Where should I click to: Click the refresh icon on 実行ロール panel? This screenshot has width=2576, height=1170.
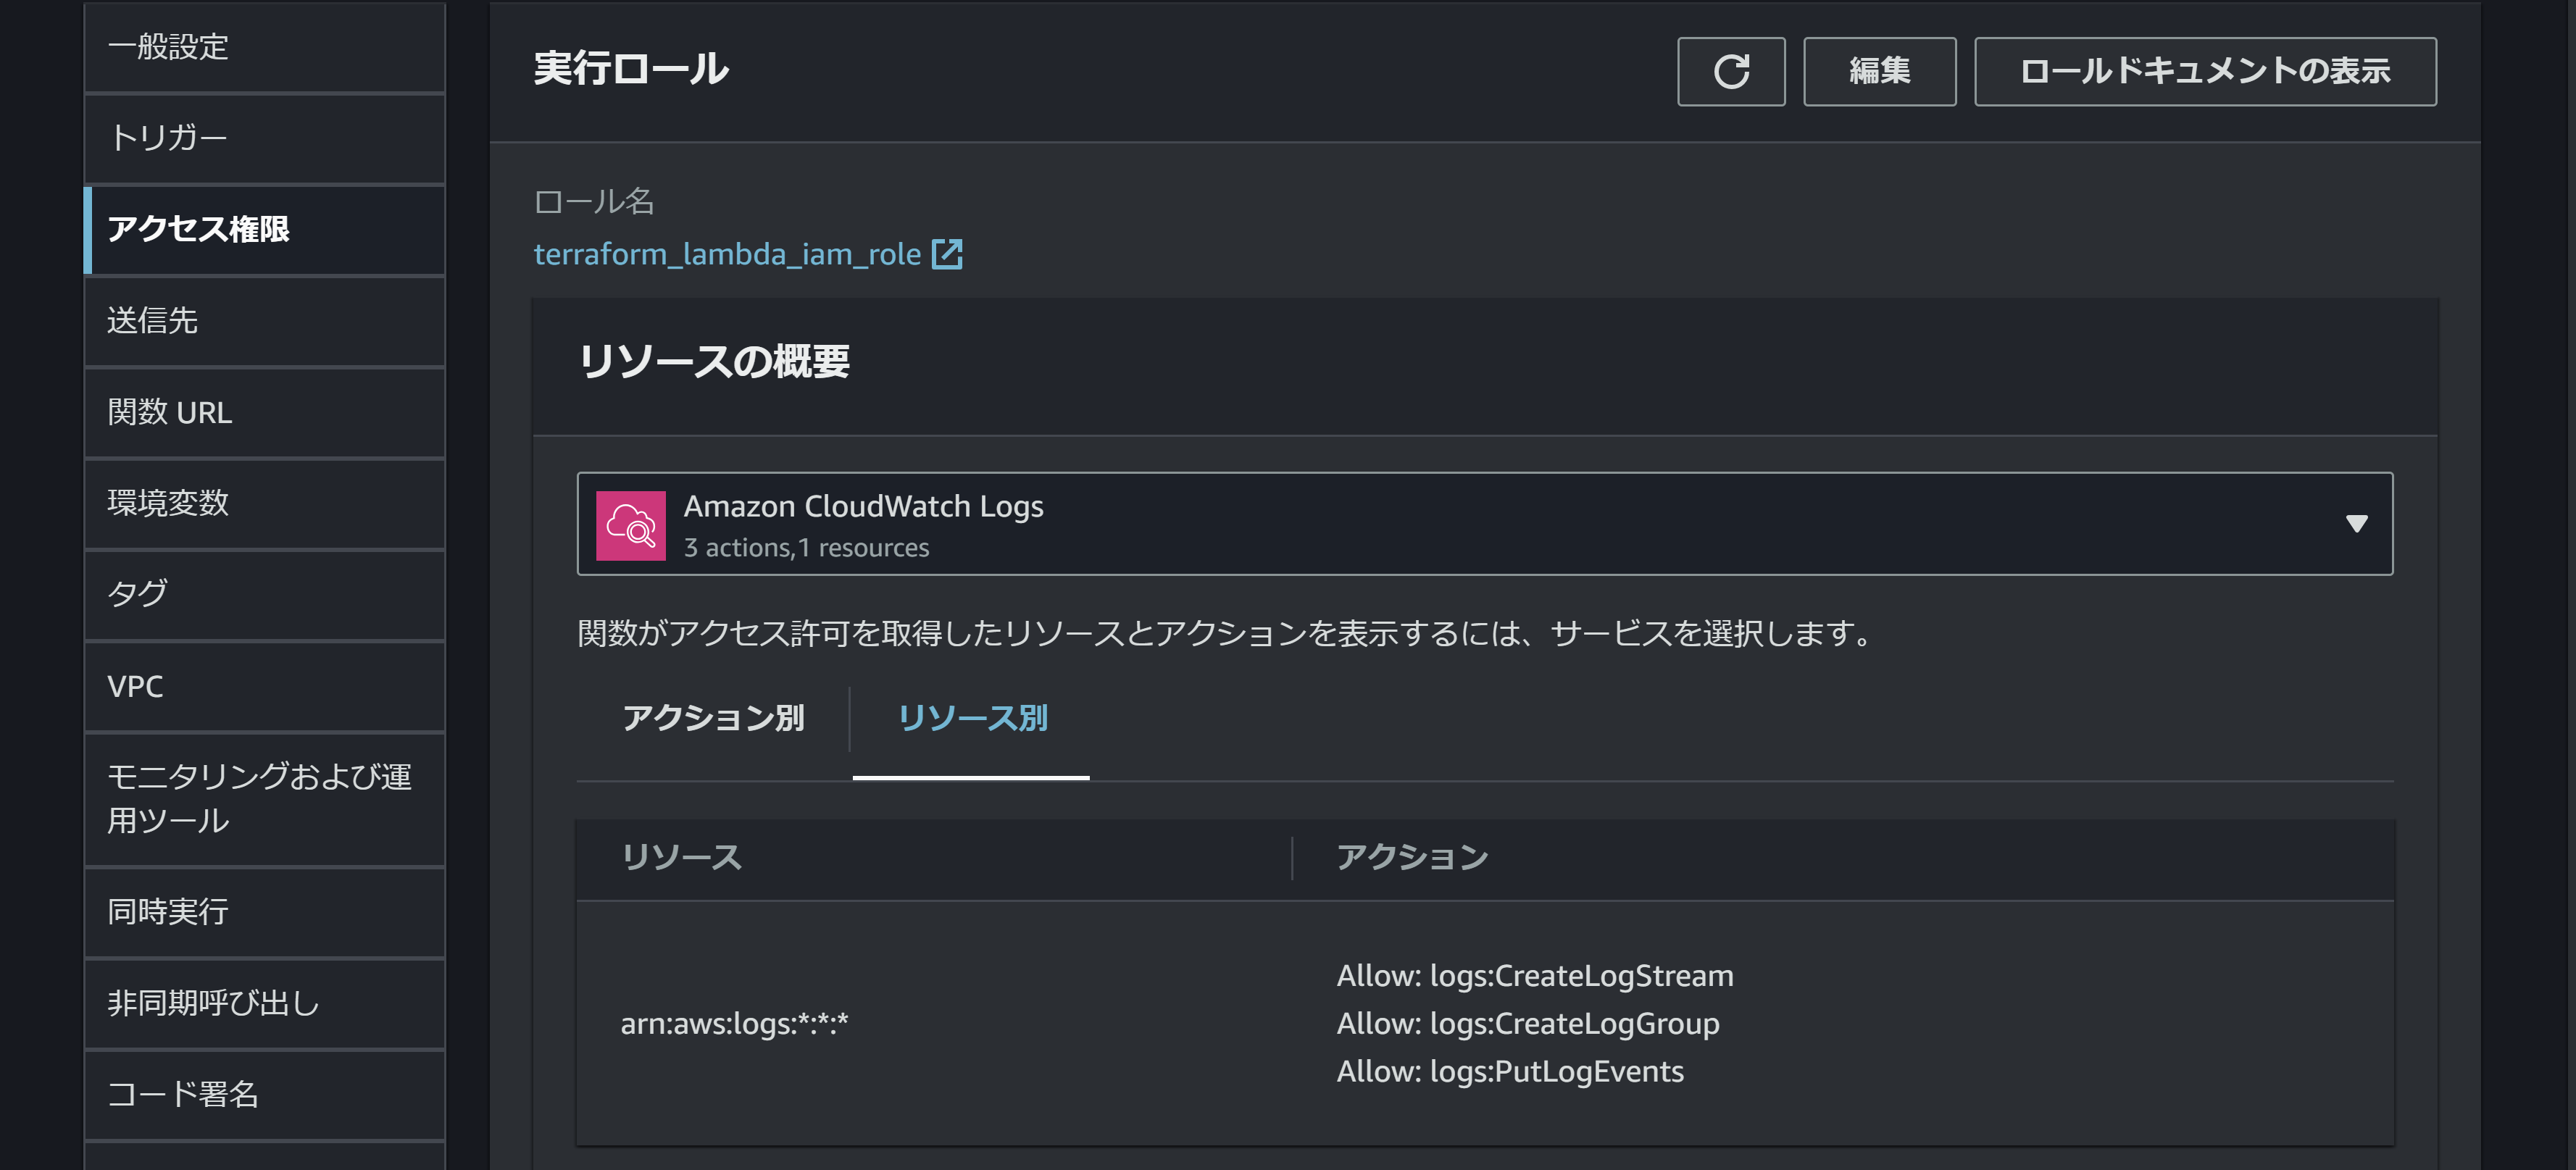point(1731,71)
